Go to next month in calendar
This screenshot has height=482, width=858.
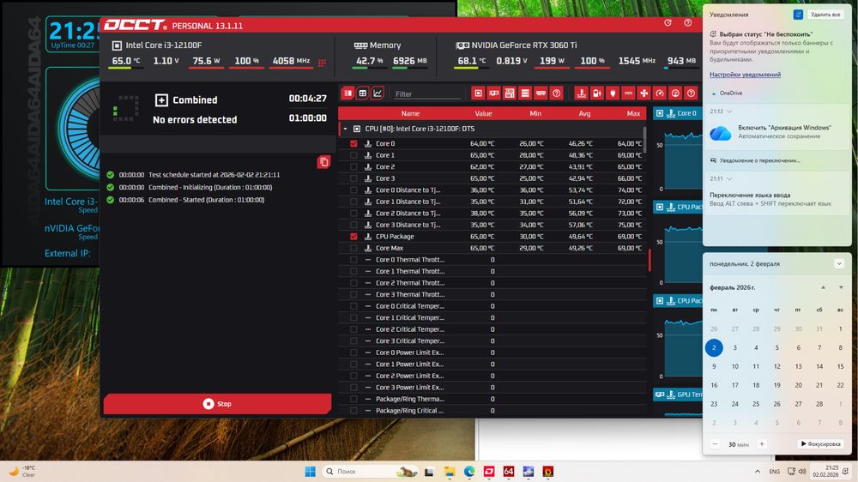(x=841, y=288)
